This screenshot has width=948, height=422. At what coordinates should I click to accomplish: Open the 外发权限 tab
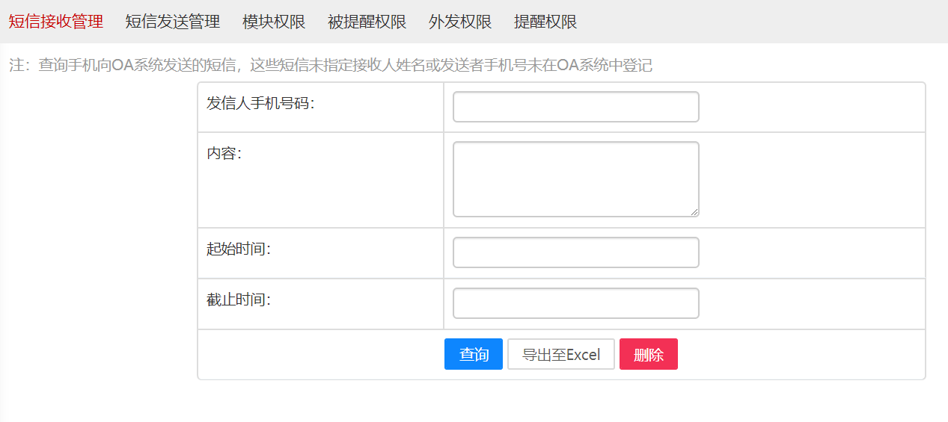460,22
